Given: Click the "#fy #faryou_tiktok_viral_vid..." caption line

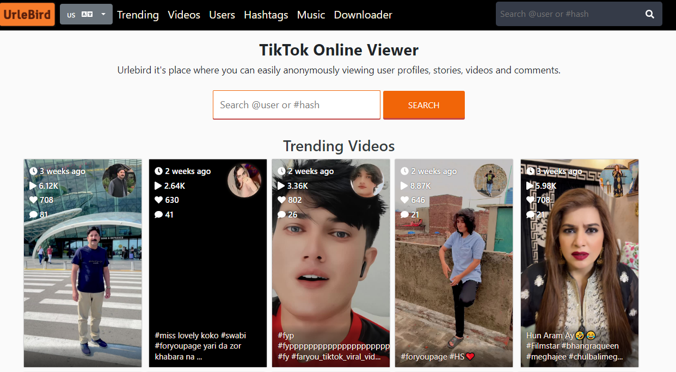Looking at the screenshot, I should (329, 357).
